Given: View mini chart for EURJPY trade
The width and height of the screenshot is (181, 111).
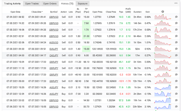Looking at the screenshot, I should (163, 49).
